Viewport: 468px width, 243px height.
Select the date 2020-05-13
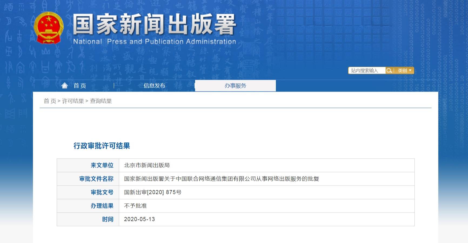pos(139,219)
